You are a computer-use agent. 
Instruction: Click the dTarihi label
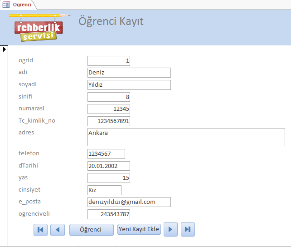(x=28, y=165)
